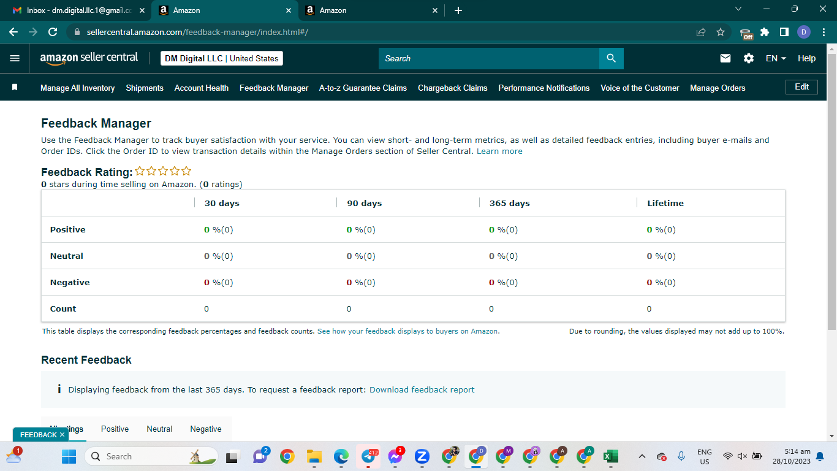This screenshot has width=837, height=471.
Task: Open Microsoft Edge from the taskbar
Action: pos(341,456)
